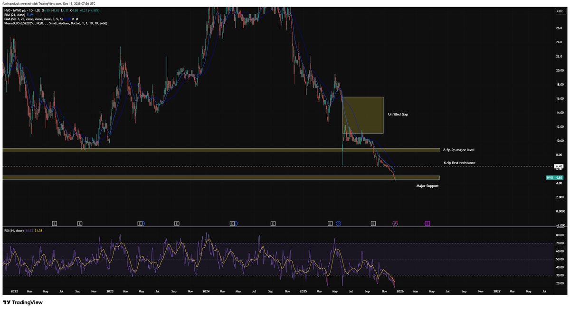Click the 6.40 price-axis label
This screenshot has height=310, width=570.
(x=559, y=166)
